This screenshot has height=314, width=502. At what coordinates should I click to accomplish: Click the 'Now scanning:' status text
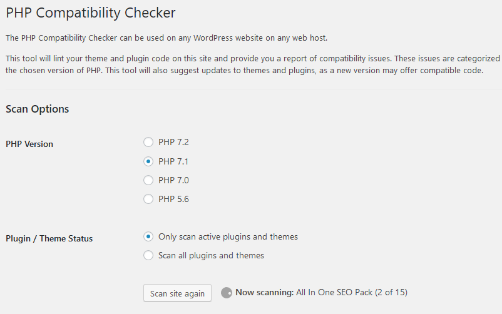coord(264,292)
